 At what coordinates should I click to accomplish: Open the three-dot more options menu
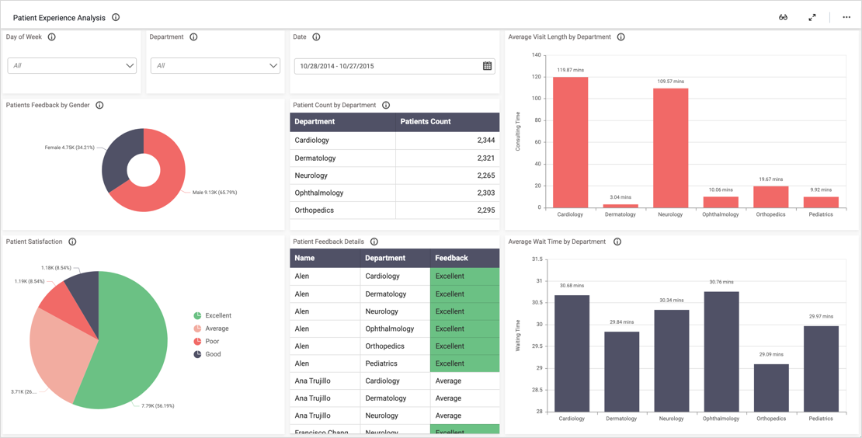(846, 18)
